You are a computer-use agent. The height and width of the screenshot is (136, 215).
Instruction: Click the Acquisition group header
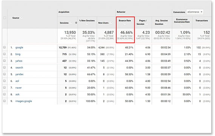64,12
